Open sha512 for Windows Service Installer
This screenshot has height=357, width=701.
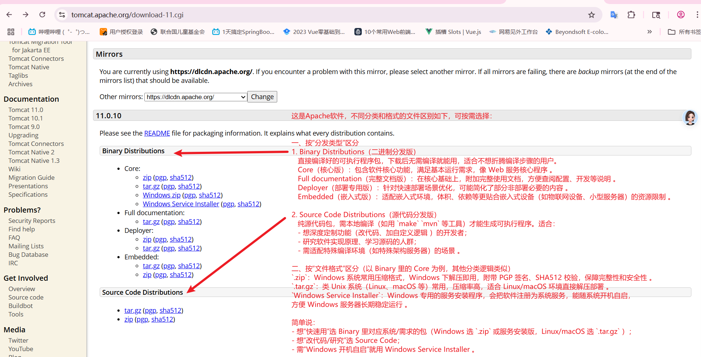coord(248,204)
